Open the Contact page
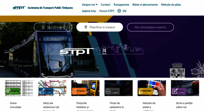Image resolution: width=204 pixels, height=111 pixels. (x=106, y=5)
